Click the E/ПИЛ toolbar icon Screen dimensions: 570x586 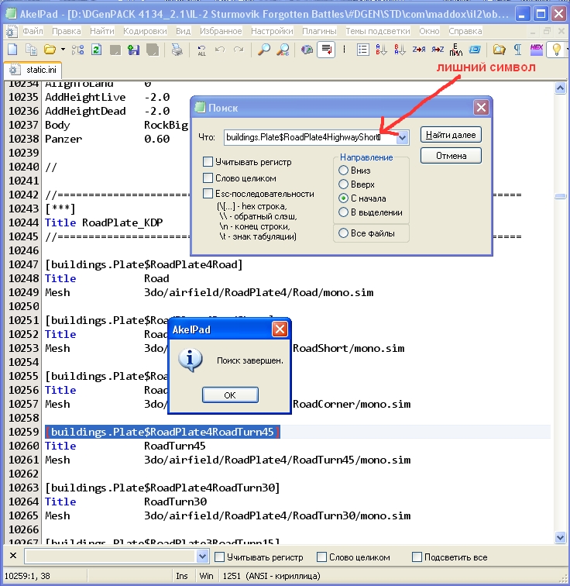[455, 50]
